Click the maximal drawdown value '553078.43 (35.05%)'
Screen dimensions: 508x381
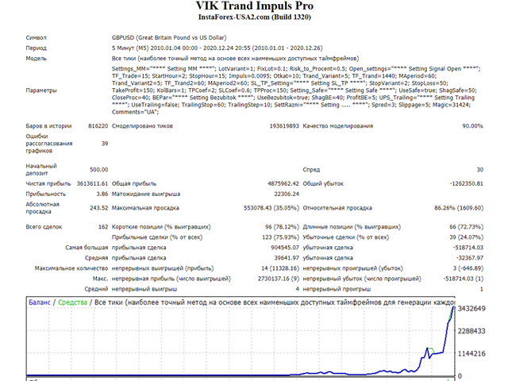pos(271,208)
